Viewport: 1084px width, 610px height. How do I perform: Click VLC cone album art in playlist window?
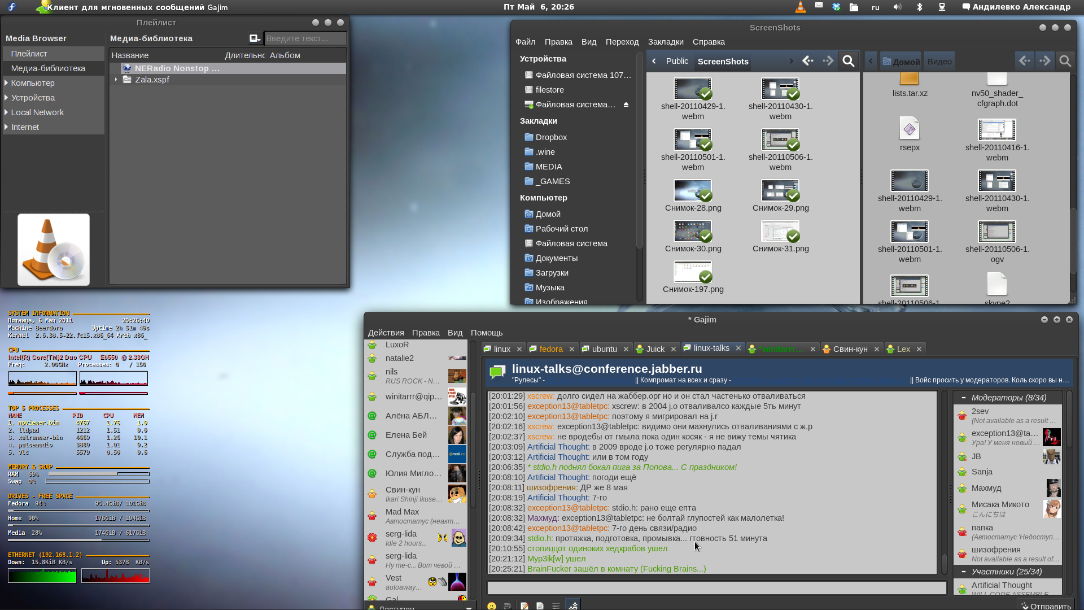pyautogui.click(x=54, y=250)
